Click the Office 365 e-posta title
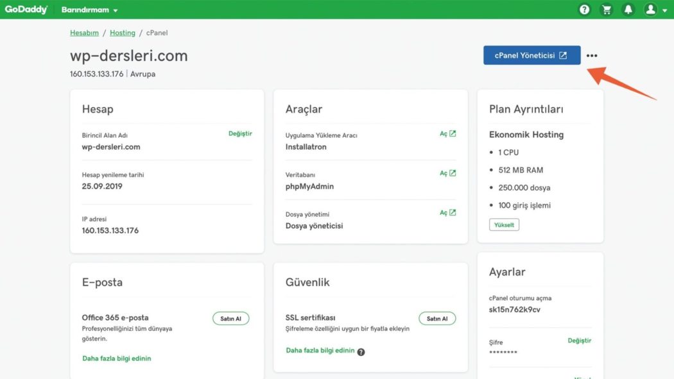The width and height of the screenshot is (674, 379). pyautogui.click(x=115, y=317)
